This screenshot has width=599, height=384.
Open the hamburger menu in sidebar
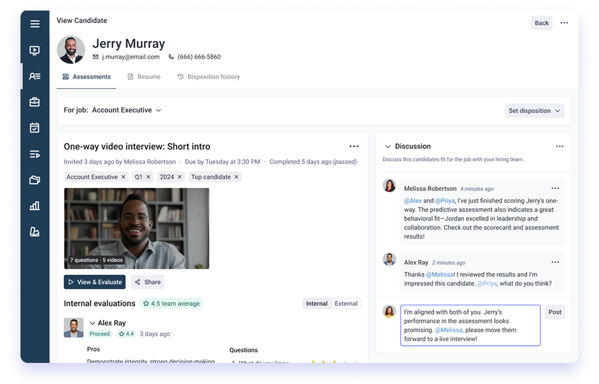(x=35, y=24)
